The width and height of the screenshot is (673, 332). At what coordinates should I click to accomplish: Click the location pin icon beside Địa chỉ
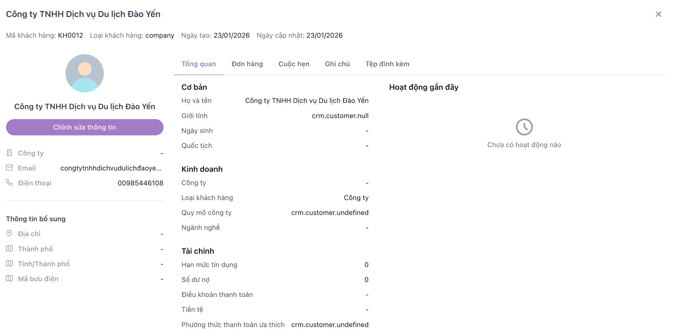click(x=9, y=233)
